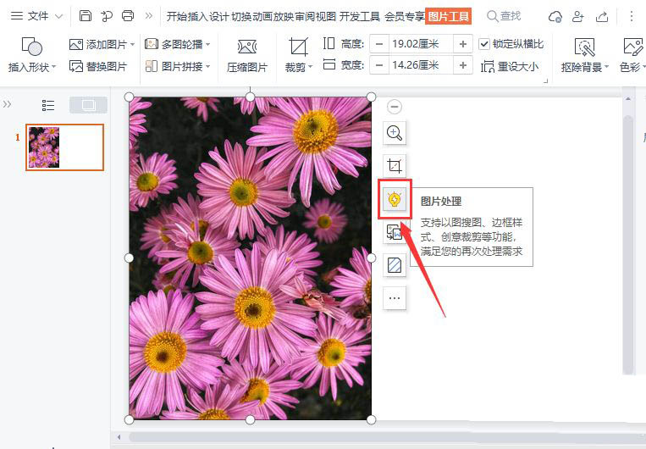Click the print icon

click(x=128, y=16)
